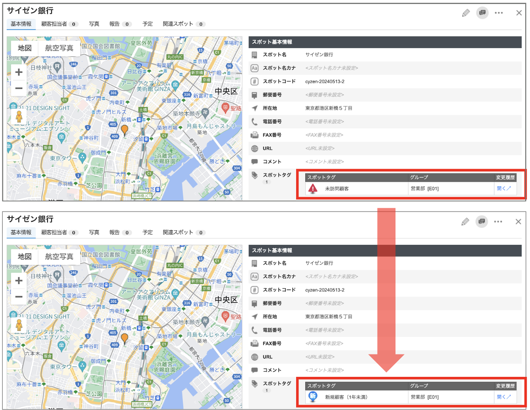
Task: Open 変更履歴 開く link for 未訪問顧客 tag
Action: [504, 188]
